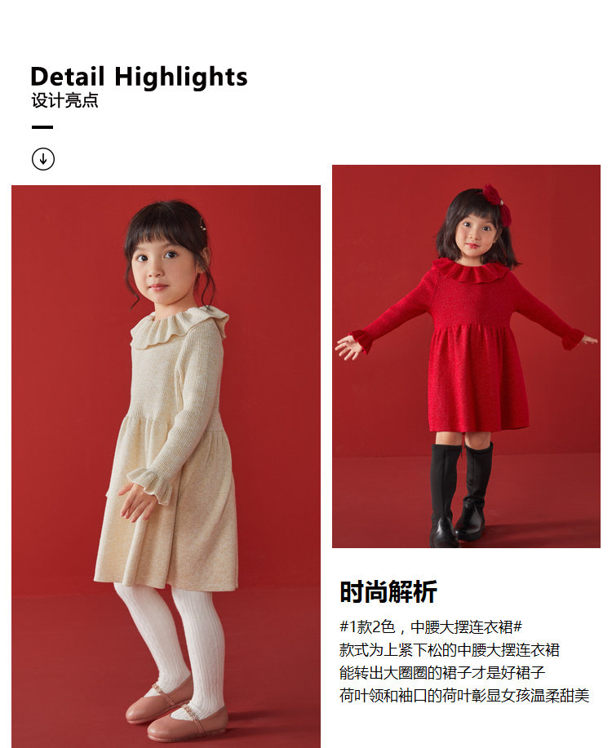Click the short black divider line
The image size is (612, 748).
[42, 127]
